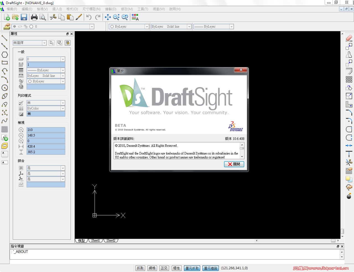The image size is (354, 272).
Task: Select the Rotate tool in right toolbar
Action: tap(349, 88)
